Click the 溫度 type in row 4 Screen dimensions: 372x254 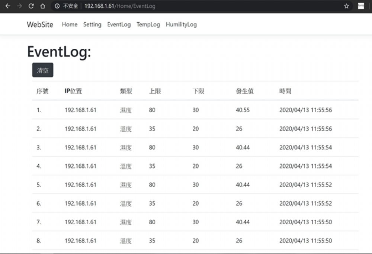[126, 166]
